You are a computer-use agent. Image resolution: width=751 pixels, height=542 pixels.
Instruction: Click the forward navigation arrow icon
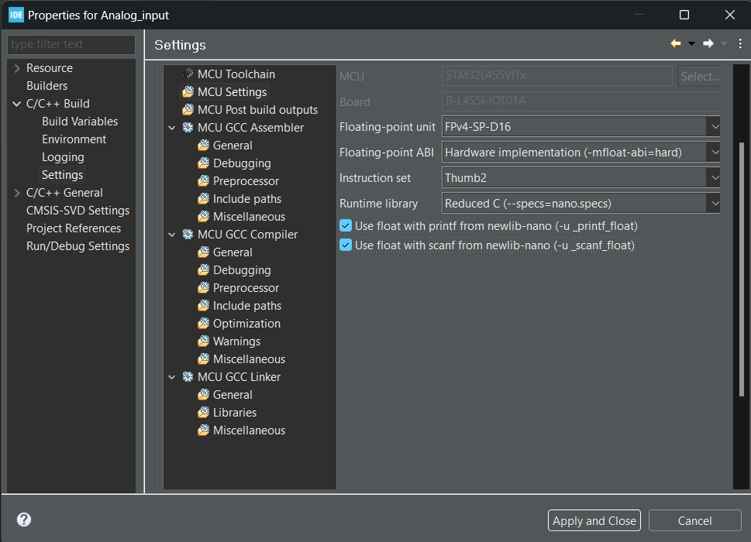click(x=708, y=44)
